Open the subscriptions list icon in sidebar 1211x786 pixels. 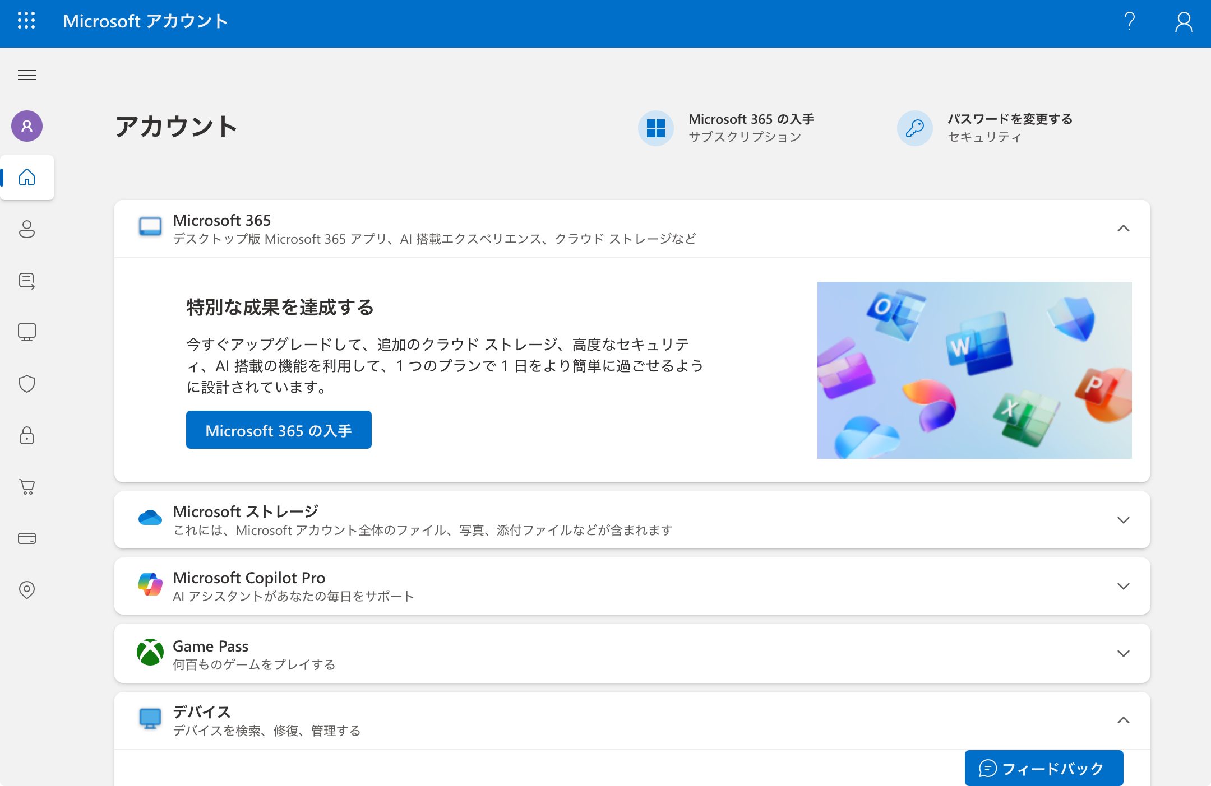click(x=27, y=281)
